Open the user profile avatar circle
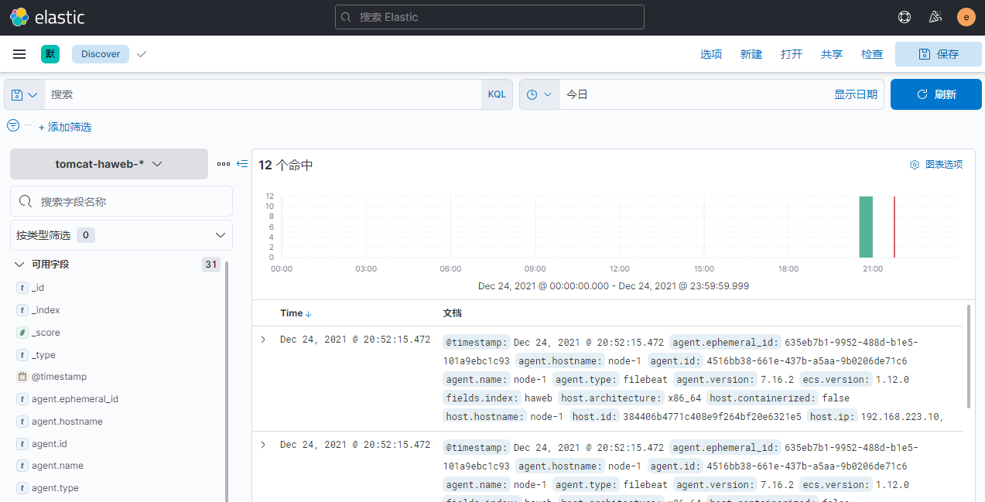 coord(965,16)
